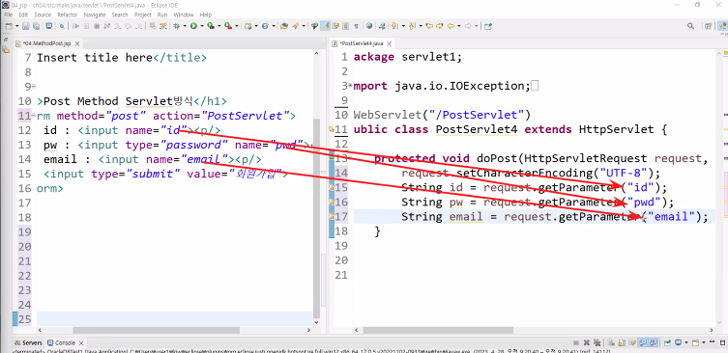Open the Run menu
The image size is (728, 353).
[162, 14]
